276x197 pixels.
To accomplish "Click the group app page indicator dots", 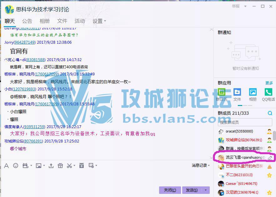I will pos(245,105).
